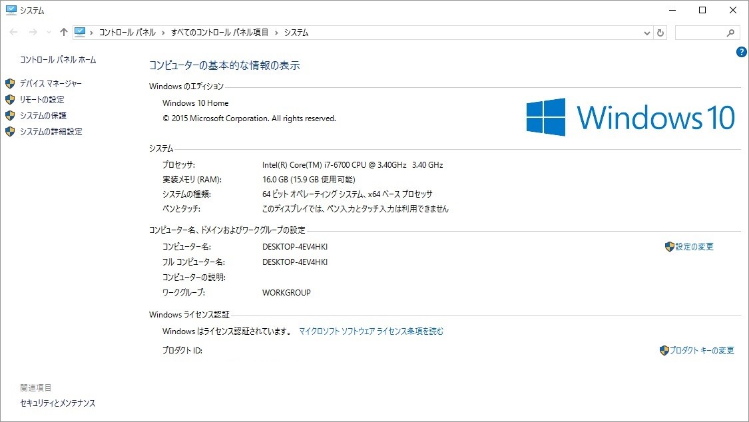Click the Windows 10 logo
This screenshot has height=422, width=749.
click(630, 117)
